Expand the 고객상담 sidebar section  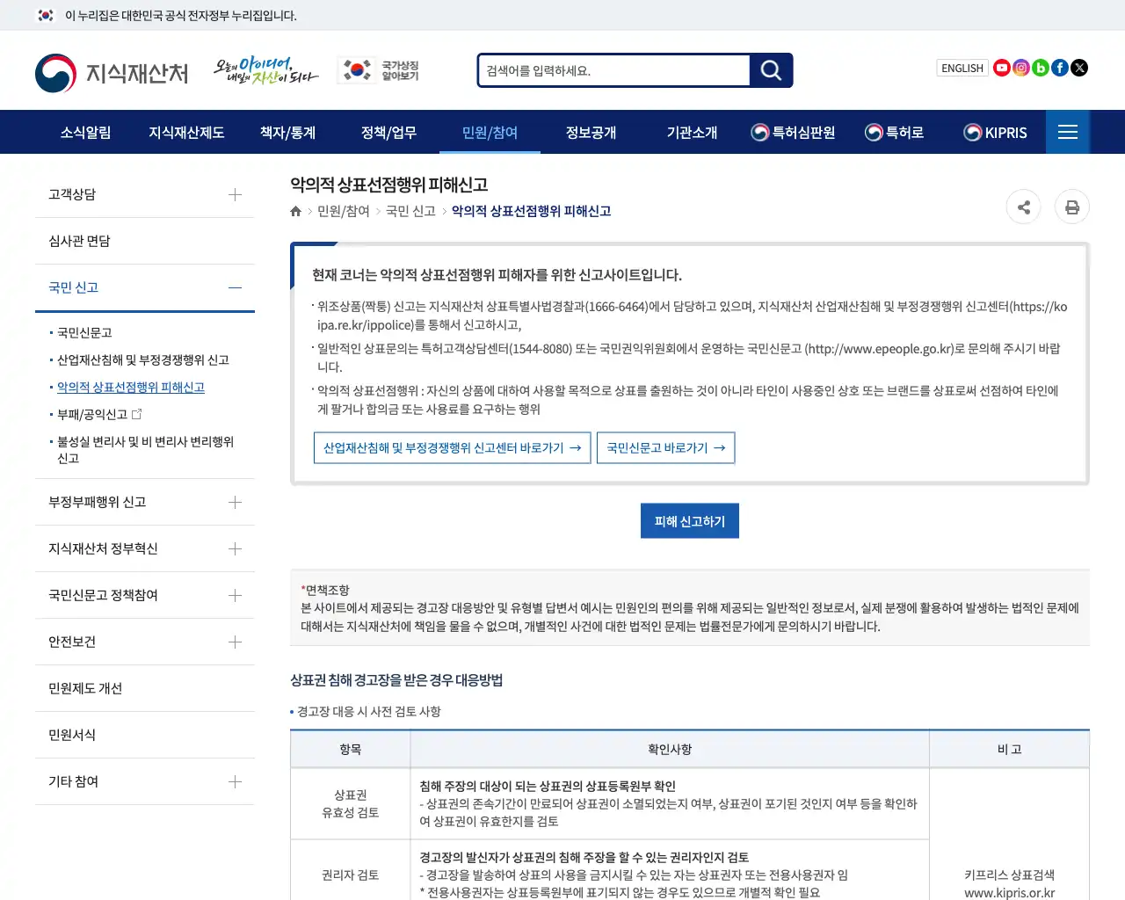pos(235,194)
